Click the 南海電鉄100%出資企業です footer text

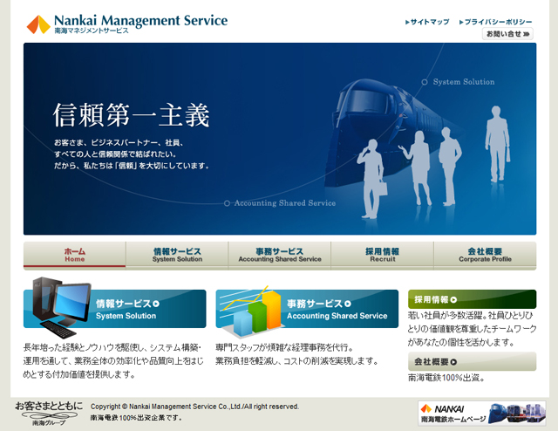pos(136,417)
